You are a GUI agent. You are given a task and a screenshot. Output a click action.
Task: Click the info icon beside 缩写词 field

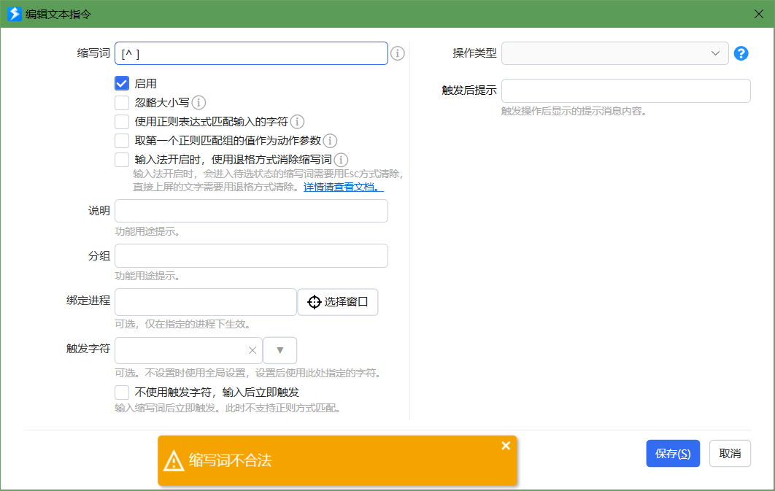pos(398,53)
